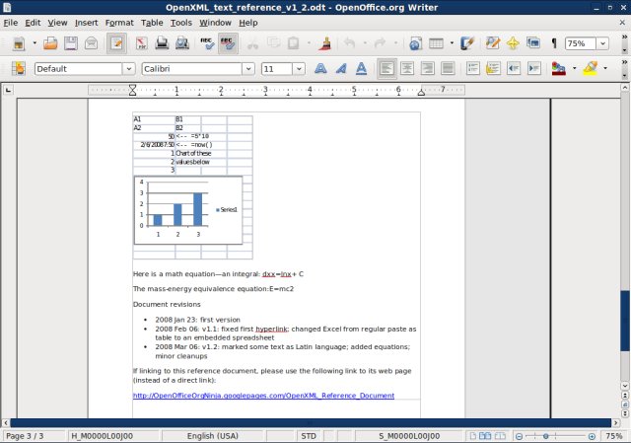Open the Navigator star icon
631x443 pixels.
click(x=513, y=43)
